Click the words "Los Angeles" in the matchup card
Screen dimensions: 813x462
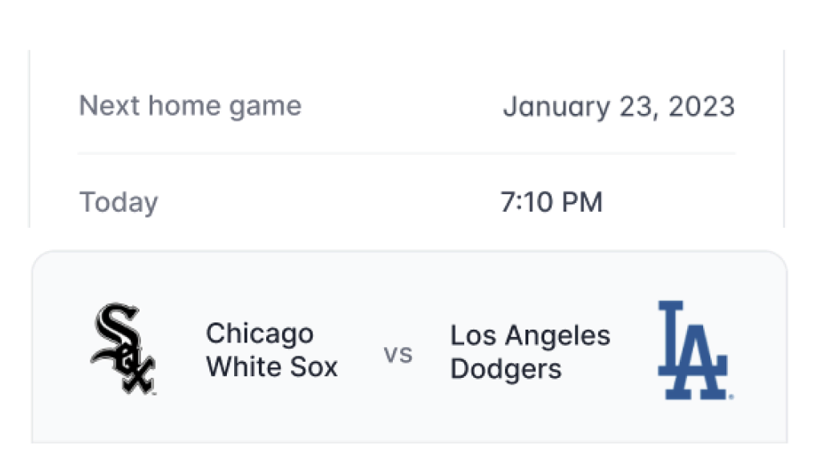530,336
